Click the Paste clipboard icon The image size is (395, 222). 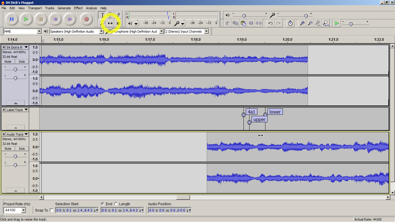[x=243, y=23]
